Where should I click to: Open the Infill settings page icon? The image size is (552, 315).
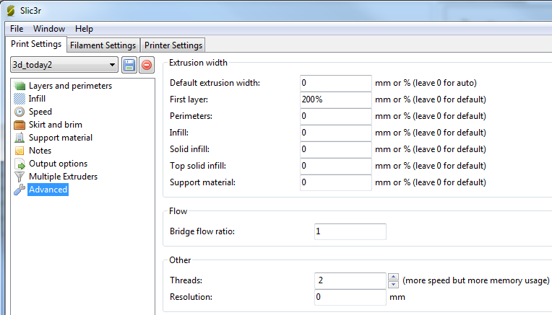(20, 99)
